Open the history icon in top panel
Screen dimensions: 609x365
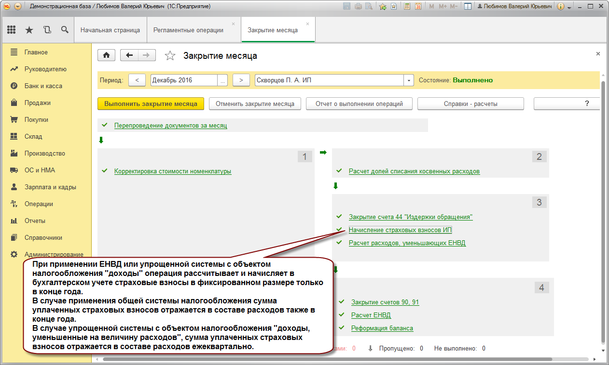[47, 30]
